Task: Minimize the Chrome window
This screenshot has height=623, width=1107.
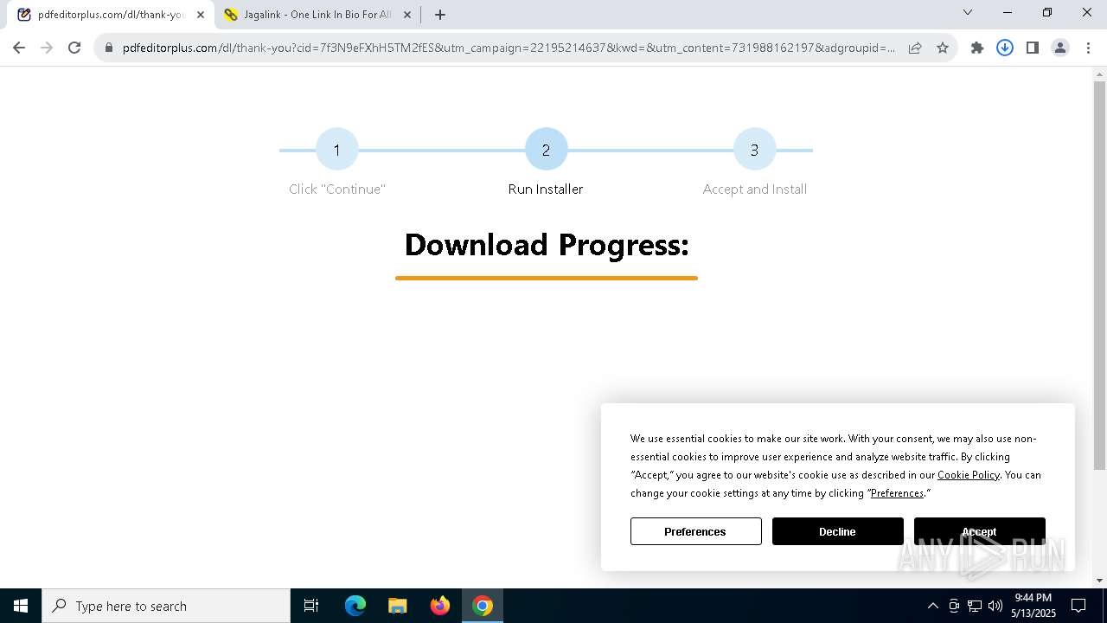Action: pyautogui.click(x=1008, y=12)
